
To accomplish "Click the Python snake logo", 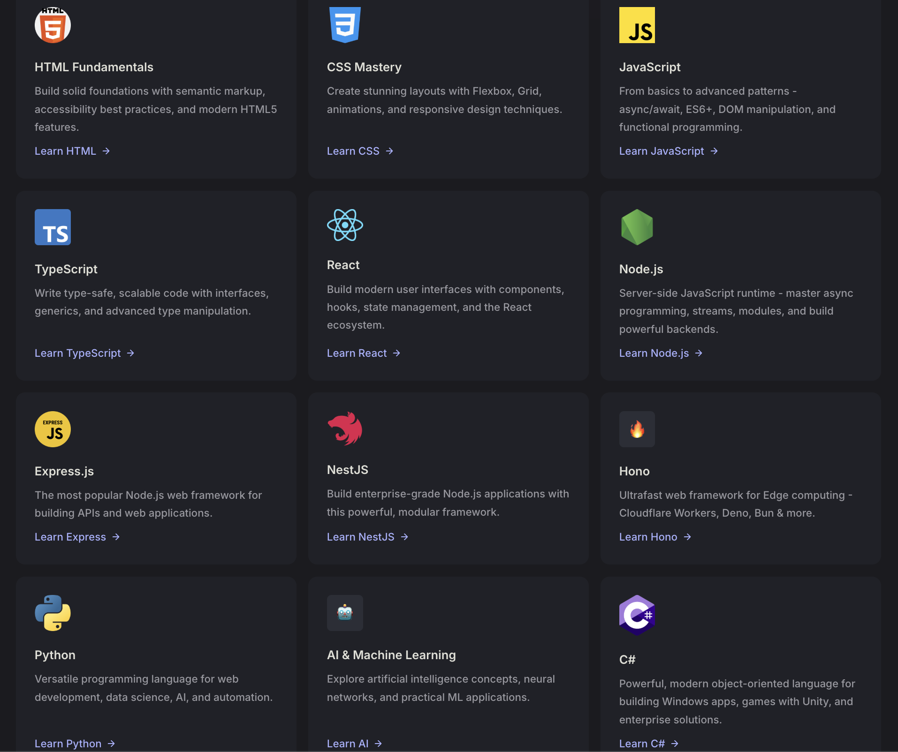I will click(x=53, y=613).
